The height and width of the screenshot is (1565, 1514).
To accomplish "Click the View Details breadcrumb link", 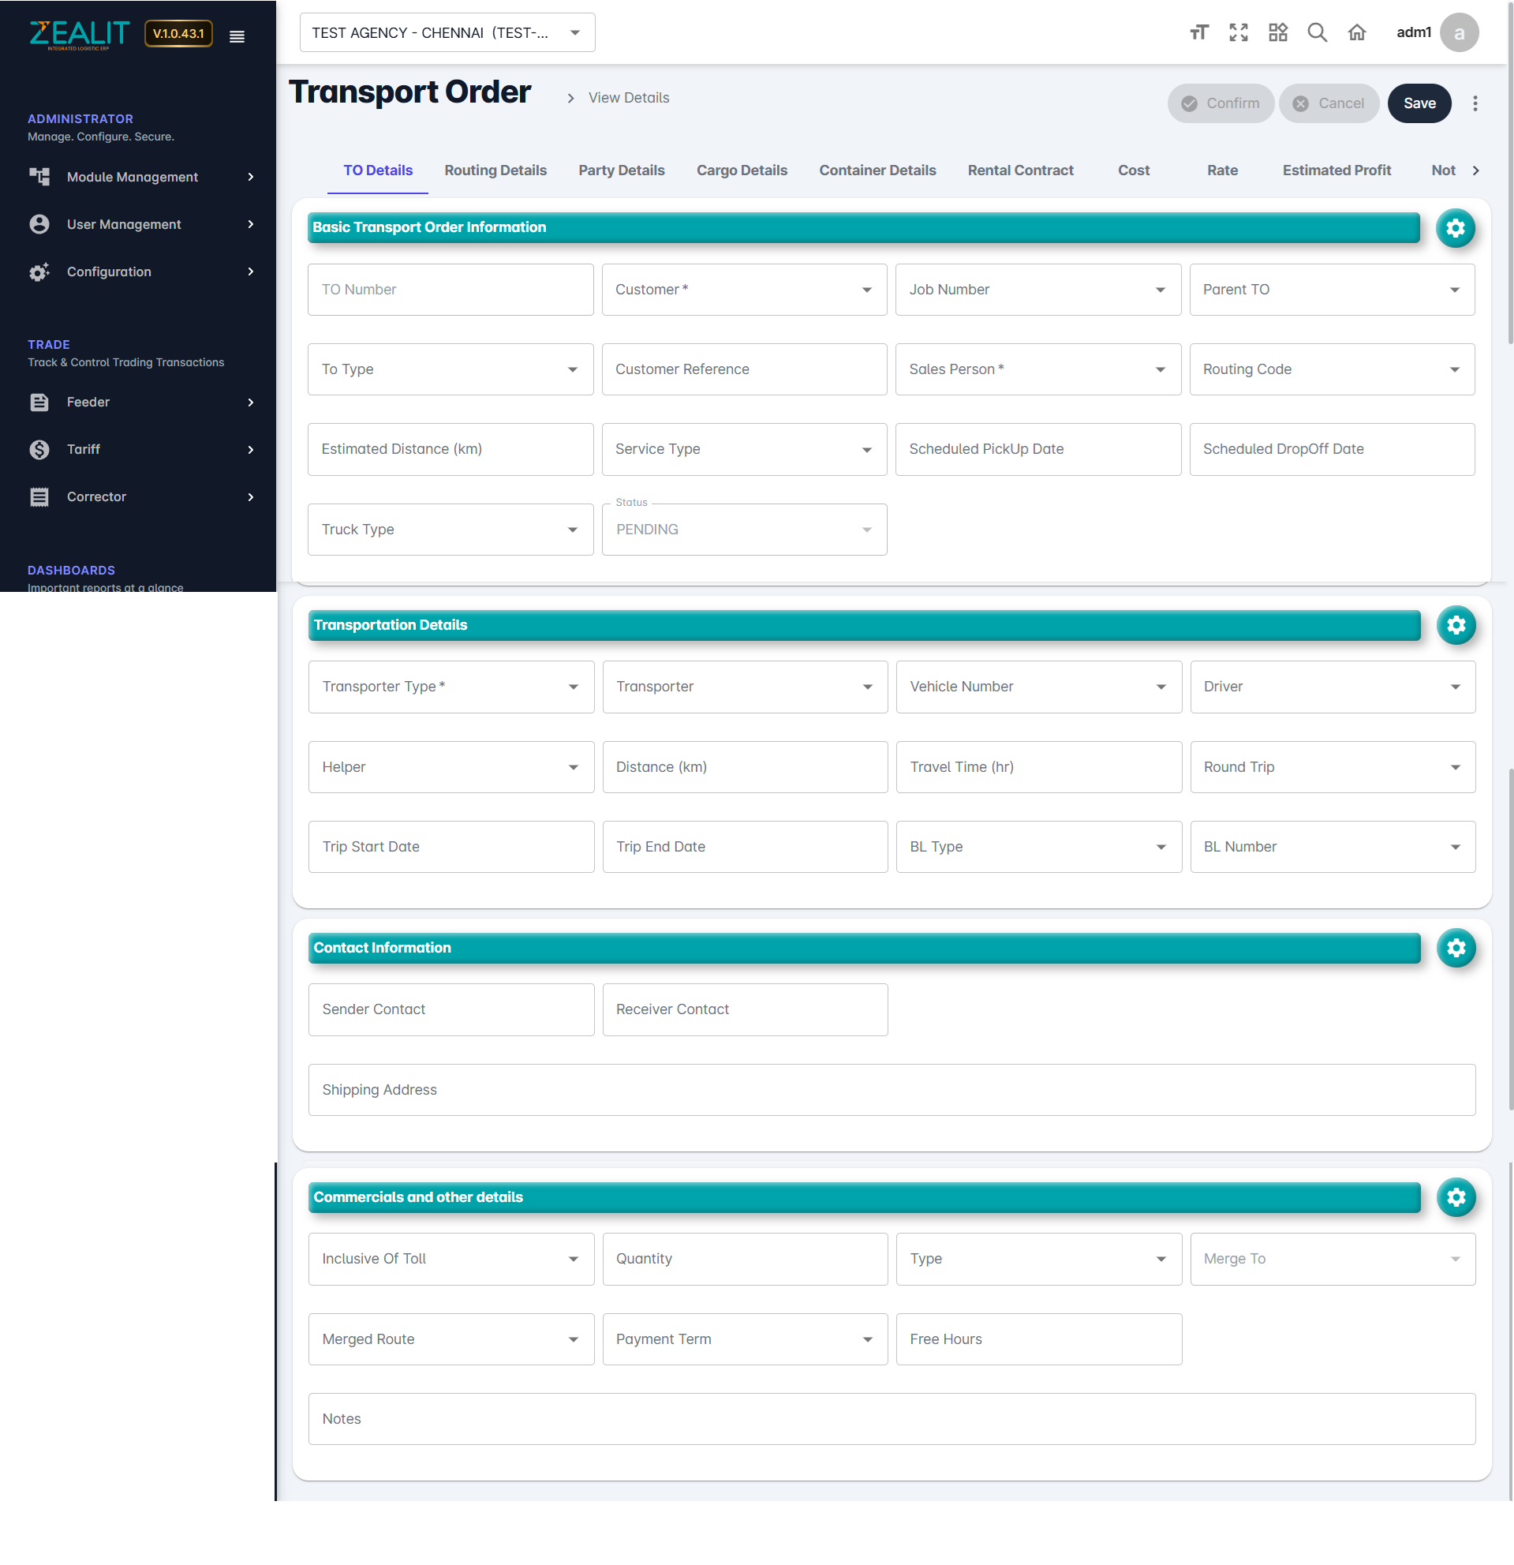I will point(628,98).
